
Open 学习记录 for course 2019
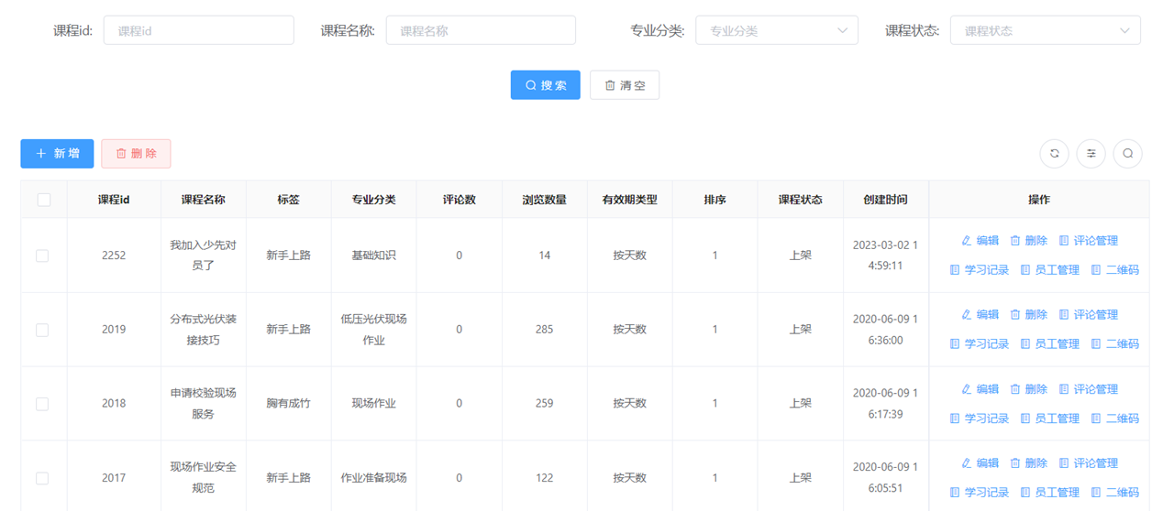979,344
